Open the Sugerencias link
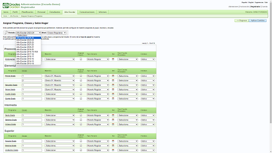This screenshot has height=153, width=272. click(x=259, y=3)
